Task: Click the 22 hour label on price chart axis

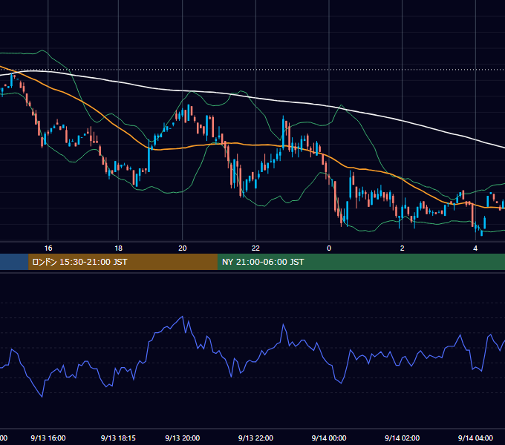Action: tap(255, 248)
